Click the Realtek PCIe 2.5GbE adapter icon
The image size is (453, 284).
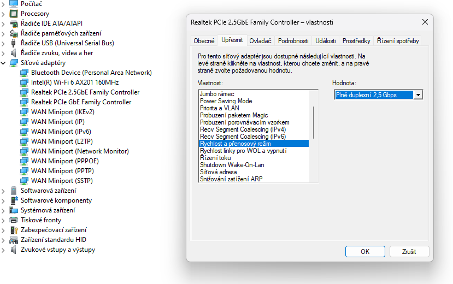click(x=24, y=92)
